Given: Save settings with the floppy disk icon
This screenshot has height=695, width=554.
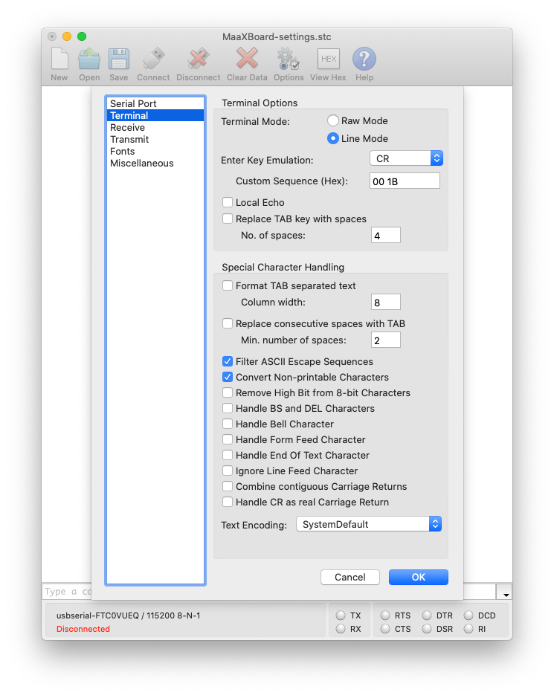Looking at the screenshot, I should [119, 59].
